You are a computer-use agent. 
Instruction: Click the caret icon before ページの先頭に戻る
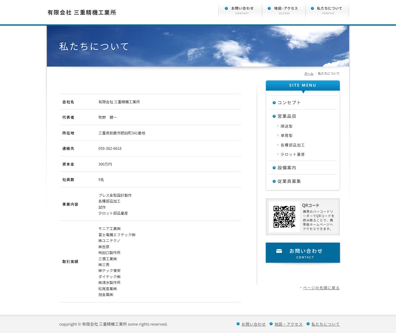pyautogui.click(x=301, y=288)
